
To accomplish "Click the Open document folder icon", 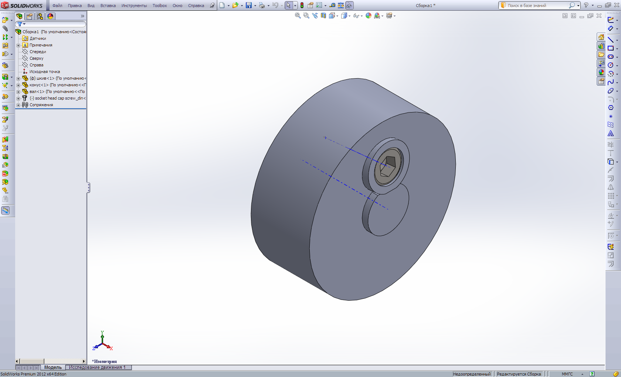I will point(235,5).
